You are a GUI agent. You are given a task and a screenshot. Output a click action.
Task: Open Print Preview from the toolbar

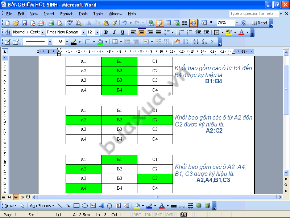[x=60, y=23]
